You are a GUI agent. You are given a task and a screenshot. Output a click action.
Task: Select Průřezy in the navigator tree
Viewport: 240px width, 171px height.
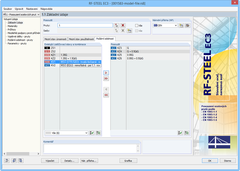[x=12, y=30]
